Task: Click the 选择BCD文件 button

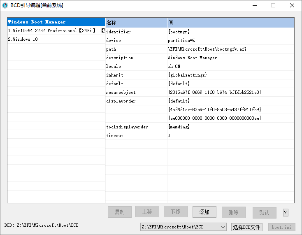Action: tap(247, 227)
